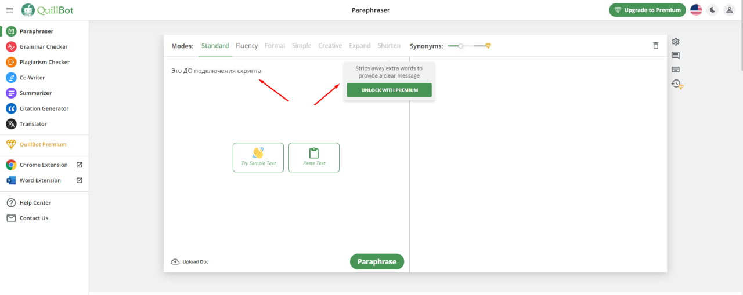Click the Paraphraser sidebar icon
The image size is (743, 295).
10,31
